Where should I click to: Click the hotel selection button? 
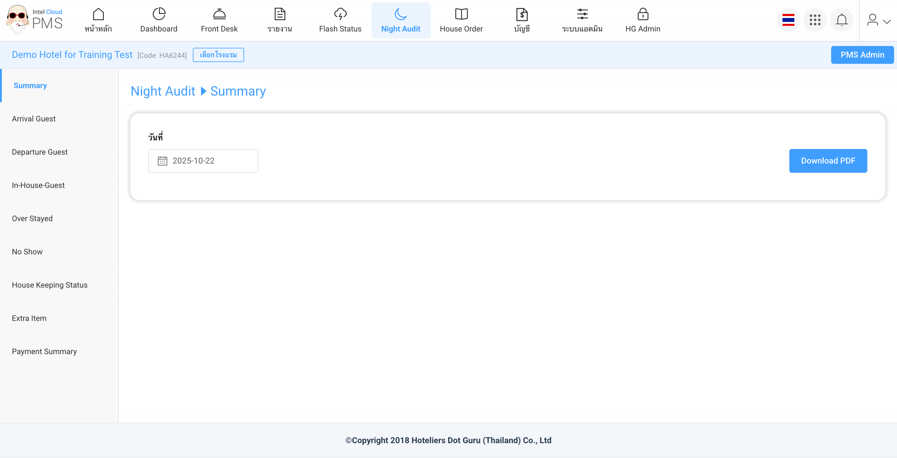pos(218,55)
